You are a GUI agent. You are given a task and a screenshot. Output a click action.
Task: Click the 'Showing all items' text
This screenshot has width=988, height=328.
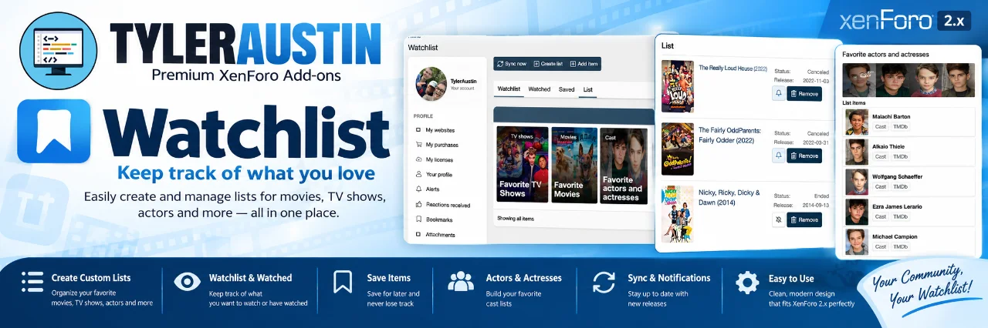tap(516, 219)
